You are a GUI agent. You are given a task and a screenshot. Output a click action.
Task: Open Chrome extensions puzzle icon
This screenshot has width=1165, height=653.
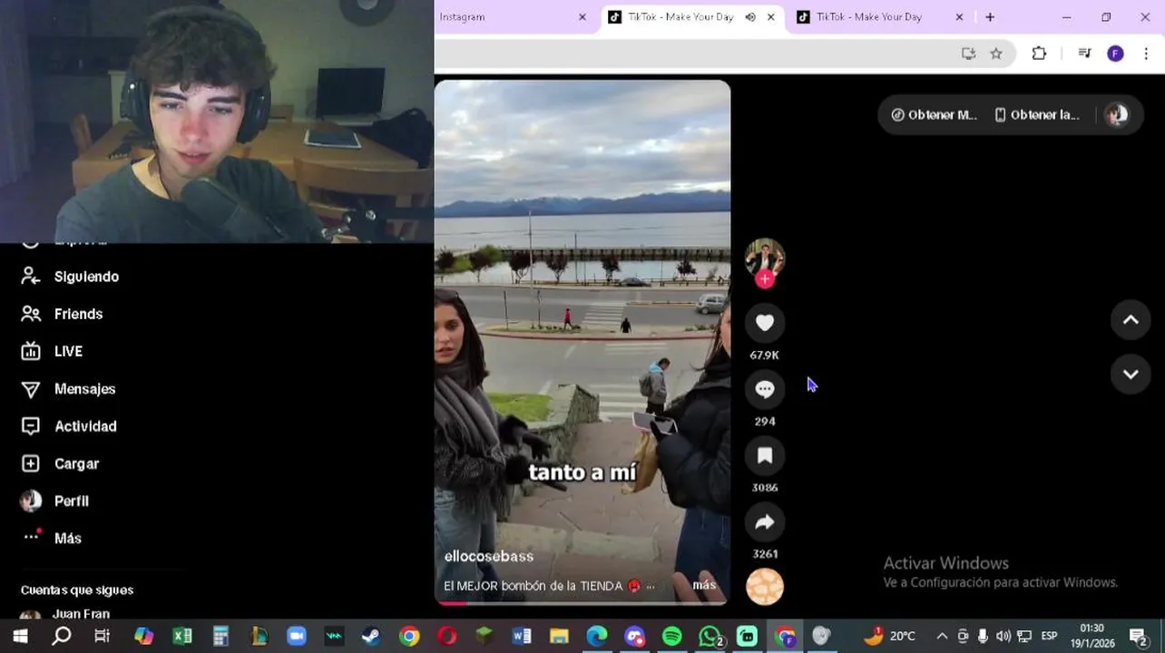point(1039,54)
